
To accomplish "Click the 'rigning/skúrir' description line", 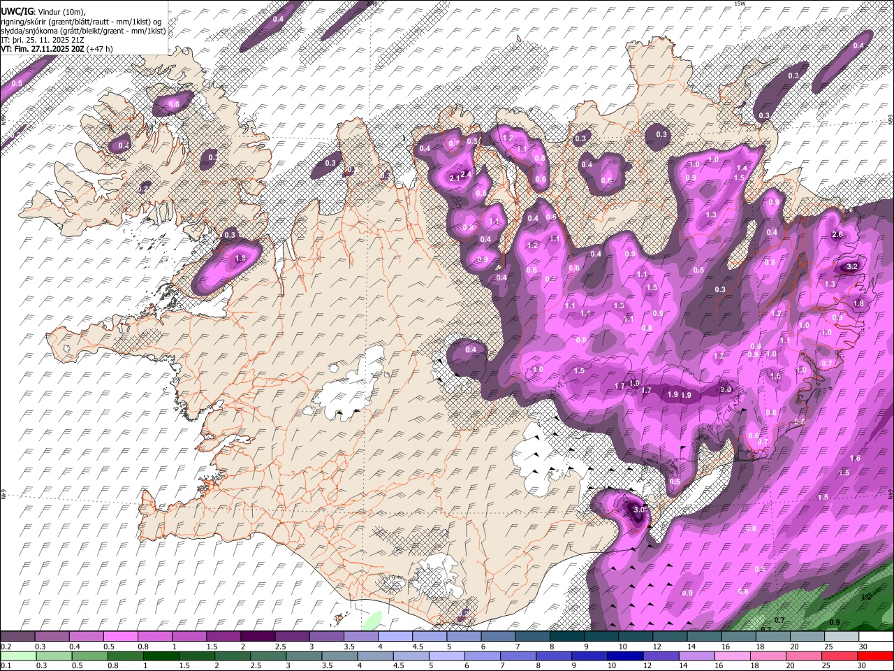I will pos(81,22).
